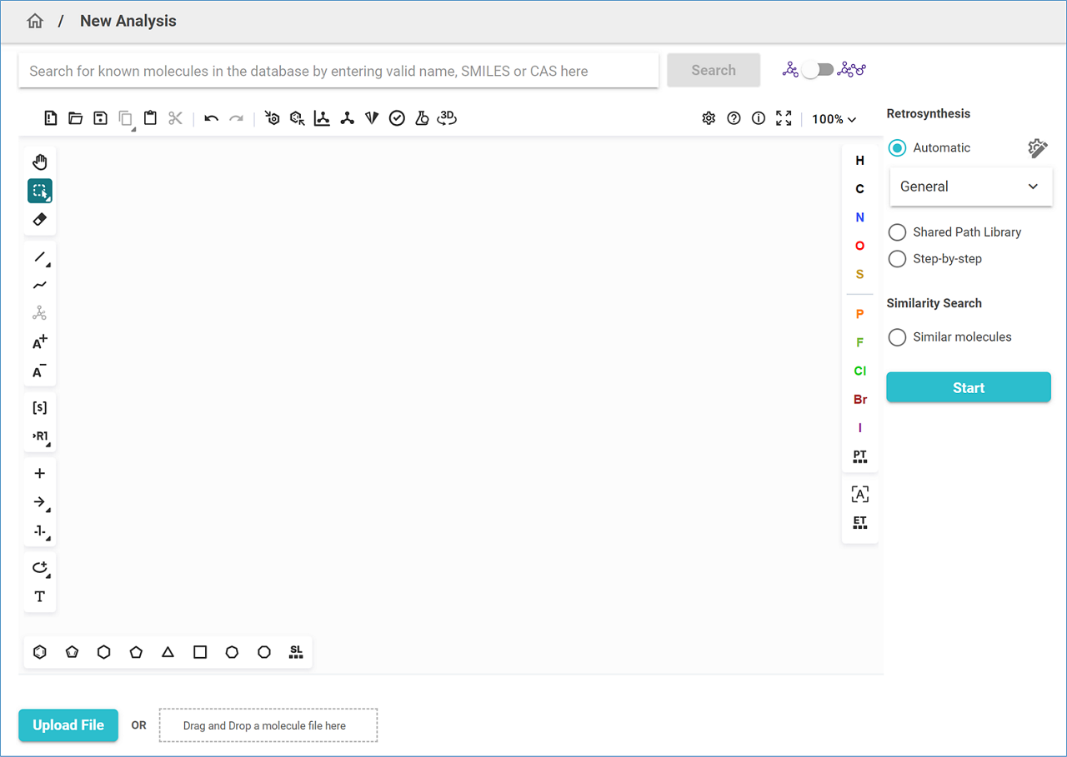
Task: Add a cyclopropane triangle ring
Action: tap(168, 652)
